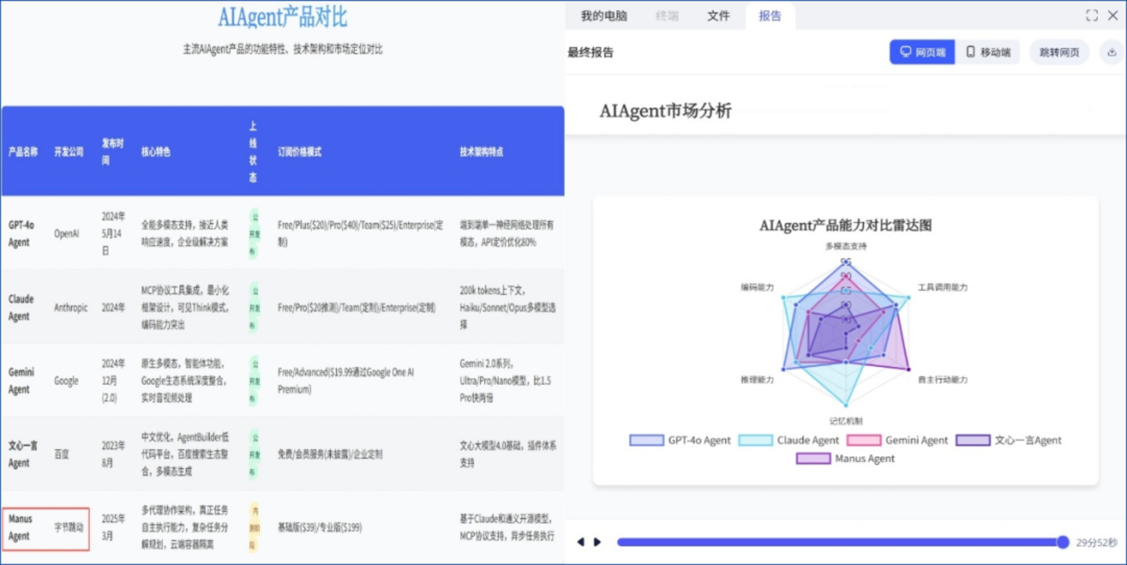
Task: Click the 字节跳动 cell in Manus row
Action: (x=67, y=528)
